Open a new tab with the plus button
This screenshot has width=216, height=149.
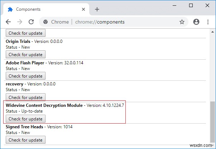97,9
